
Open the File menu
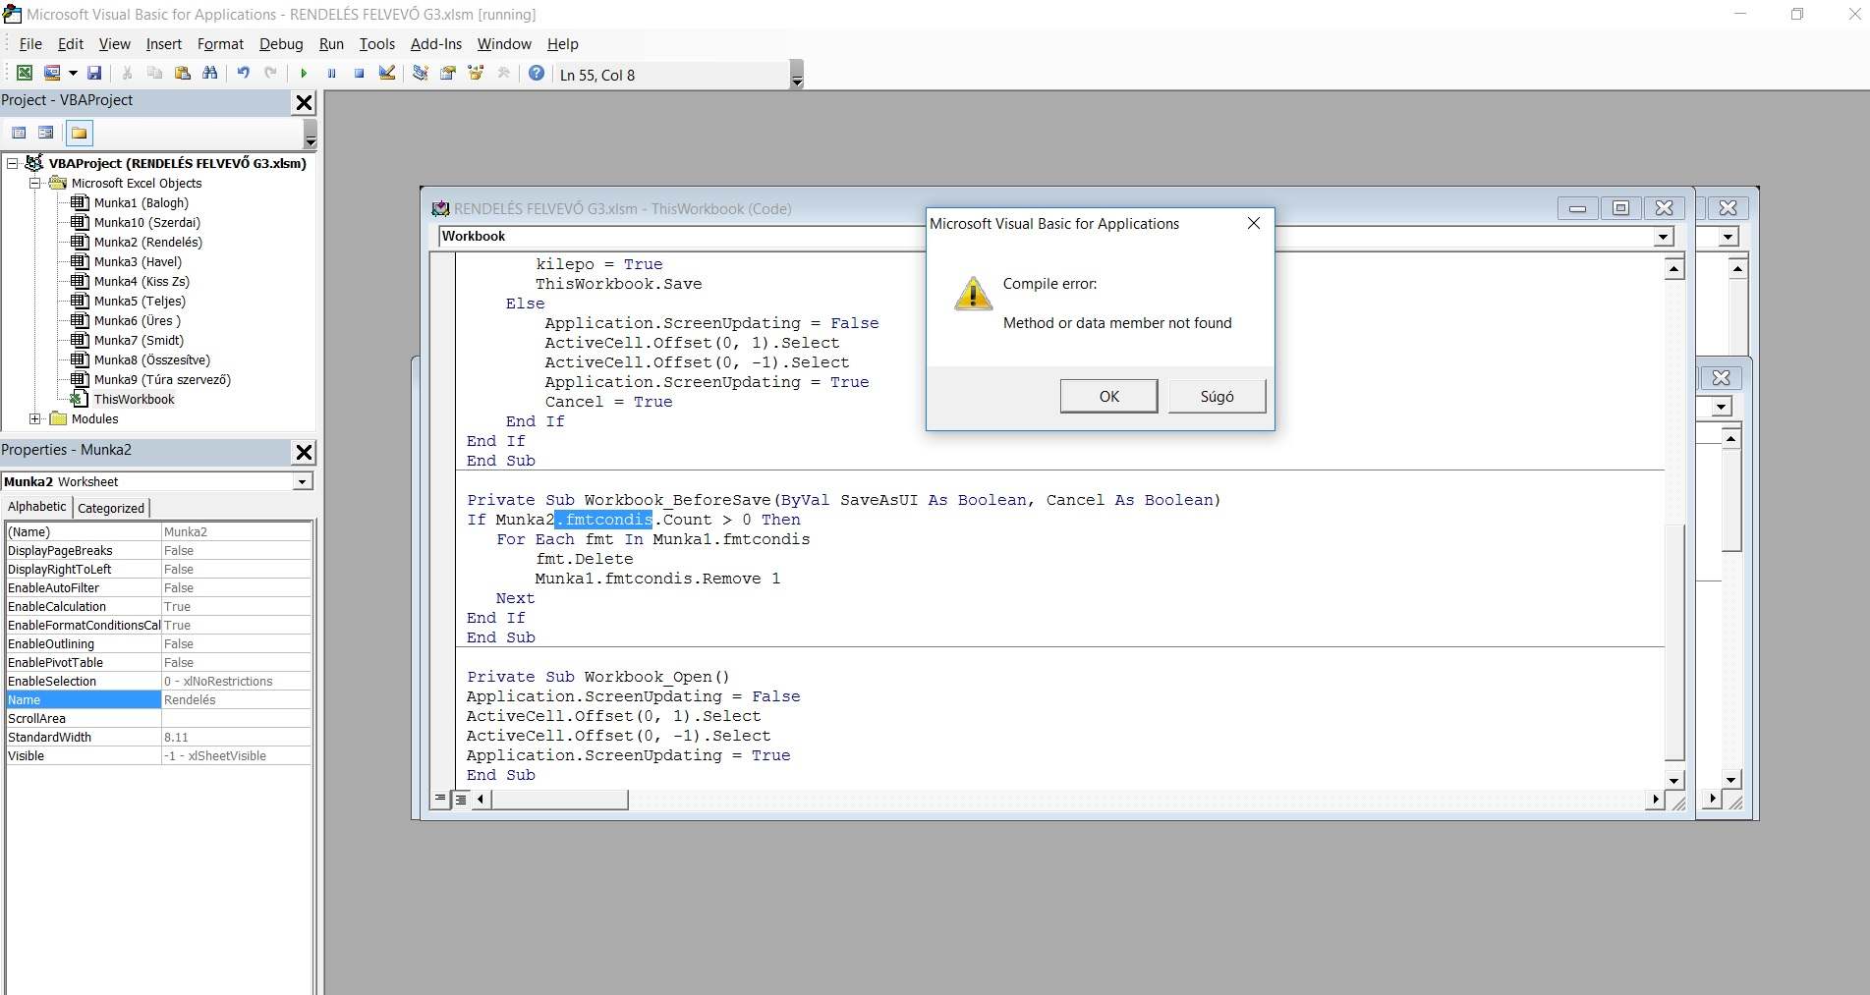coord(30,44)
